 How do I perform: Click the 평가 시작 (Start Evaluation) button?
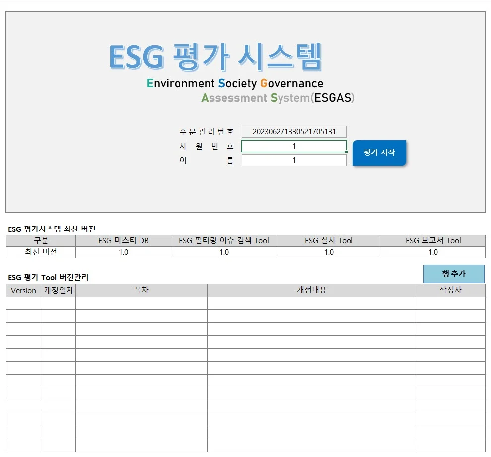pyautogui.click(x=379, y=153)
